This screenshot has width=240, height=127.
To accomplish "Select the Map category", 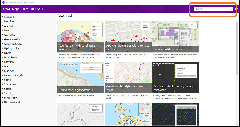I will tap(7, 66).
